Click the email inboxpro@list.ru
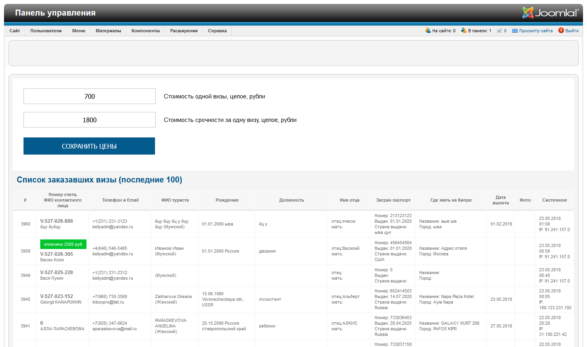 click(108, 302)
